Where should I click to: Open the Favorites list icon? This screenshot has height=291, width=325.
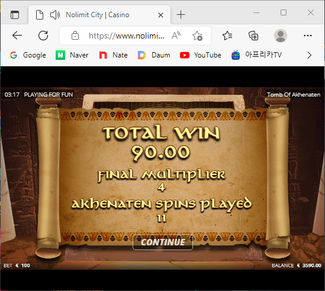[227, 36]
